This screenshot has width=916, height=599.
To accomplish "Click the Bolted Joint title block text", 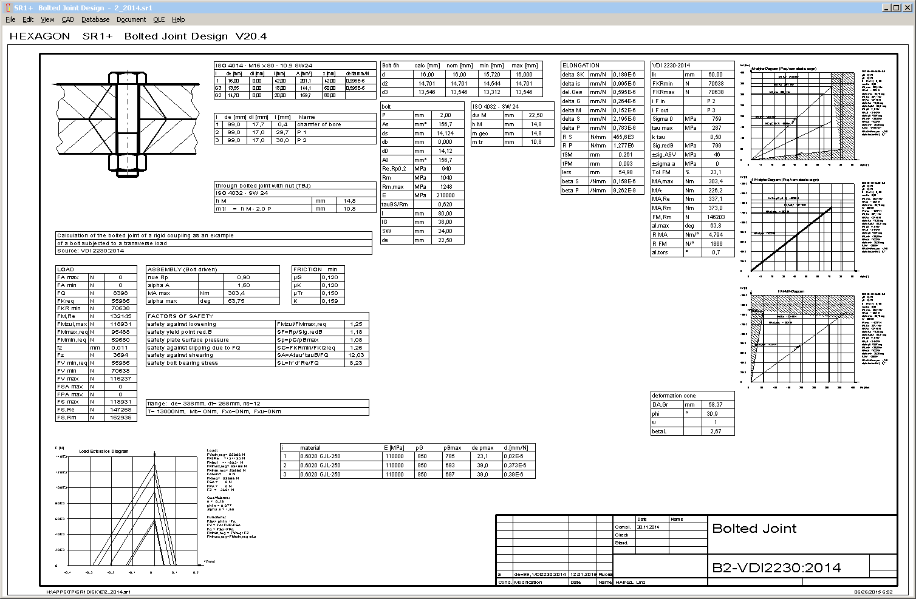I will 754,529.
